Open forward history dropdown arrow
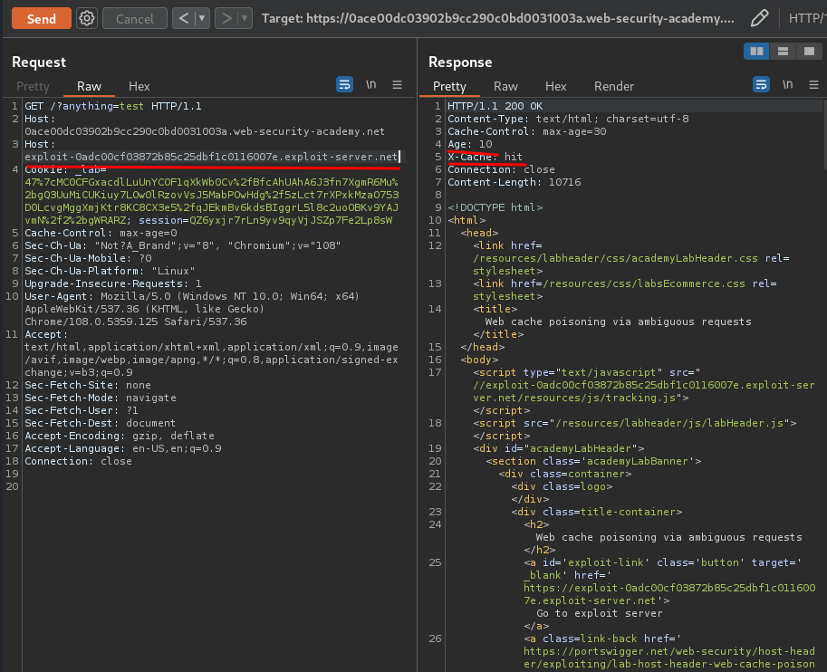This screenshot has height=672, width=827. (x=245, y=18)
